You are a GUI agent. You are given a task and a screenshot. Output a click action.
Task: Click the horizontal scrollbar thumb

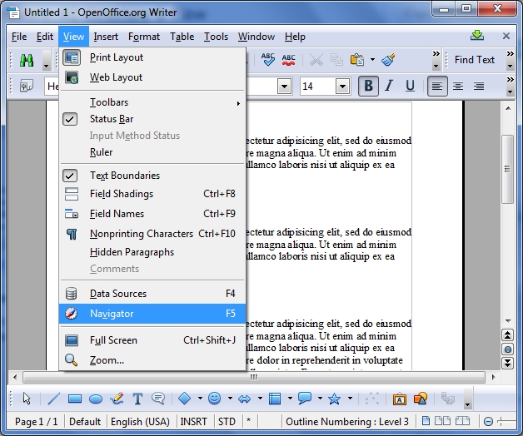[x=254, y=377]
